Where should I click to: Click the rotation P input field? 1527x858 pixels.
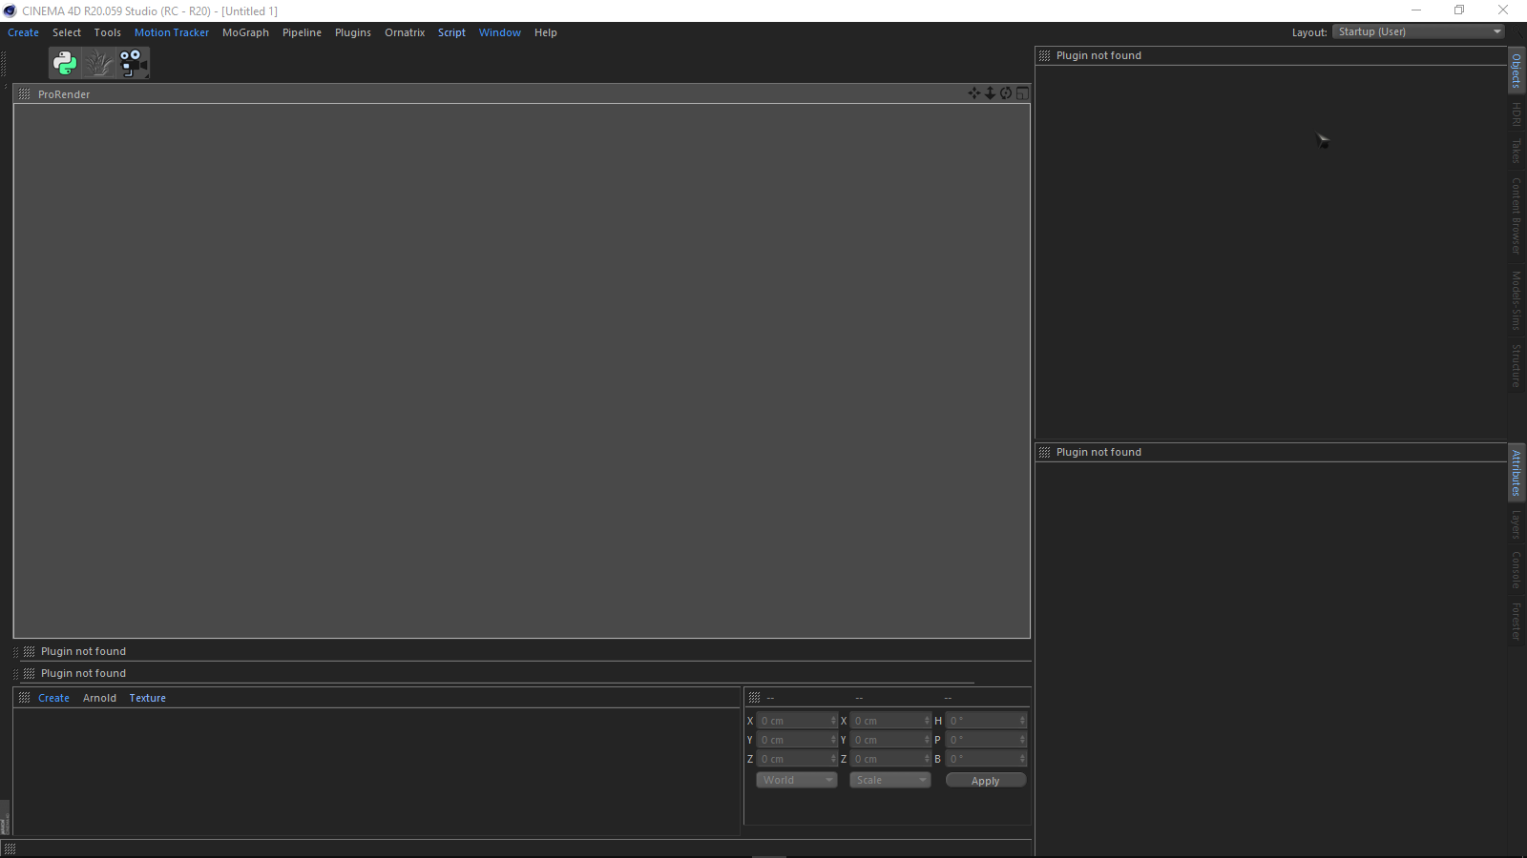(986, 740)
